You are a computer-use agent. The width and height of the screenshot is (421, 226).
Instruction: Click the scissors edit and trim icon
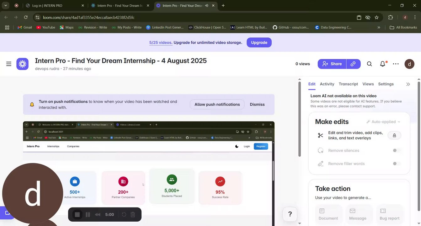pos(321,135)
